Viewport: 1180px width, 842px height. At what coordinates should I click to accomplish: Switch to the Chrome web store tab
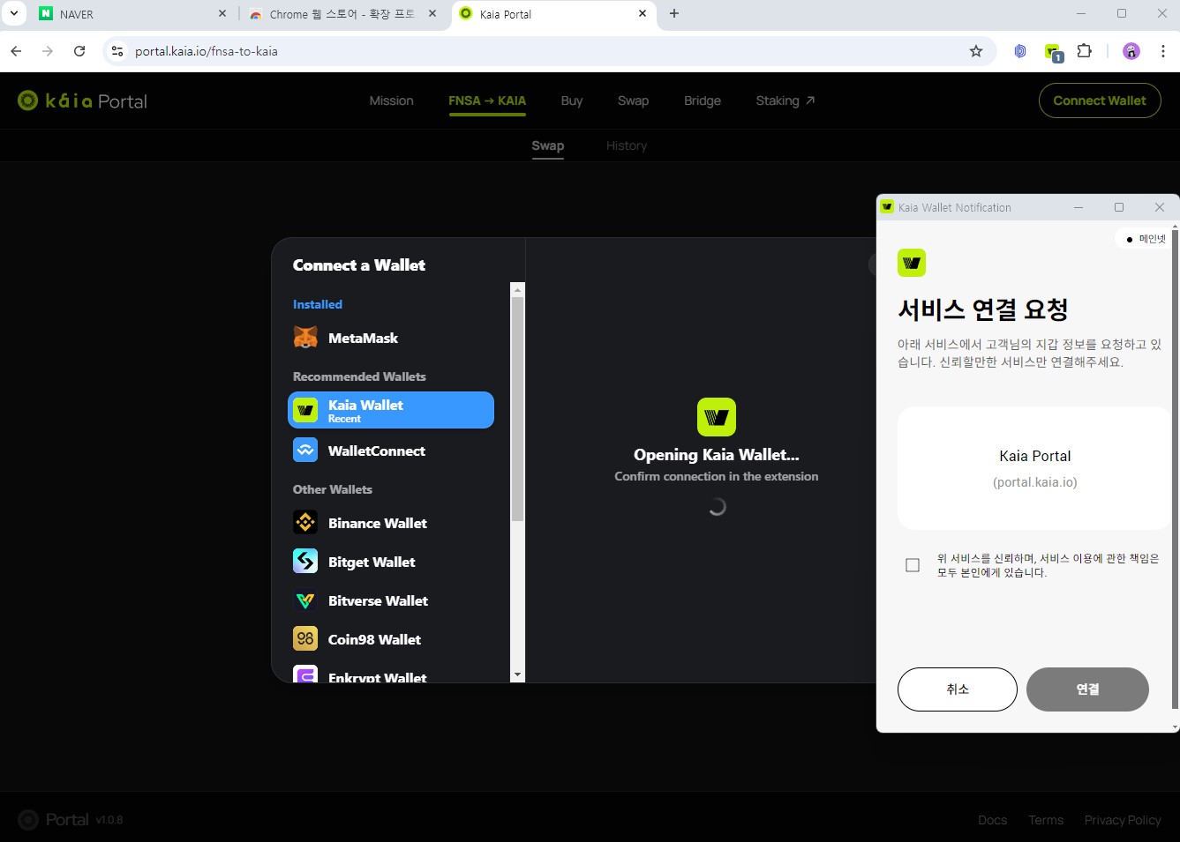click(342, 13)
